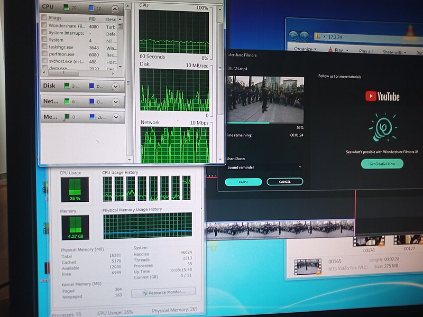Image resolution: width=423 pixels, height=317 pixels.
Task: Click the Resource Monitor button in Task Manager
Action: click(x=163, y=292)
